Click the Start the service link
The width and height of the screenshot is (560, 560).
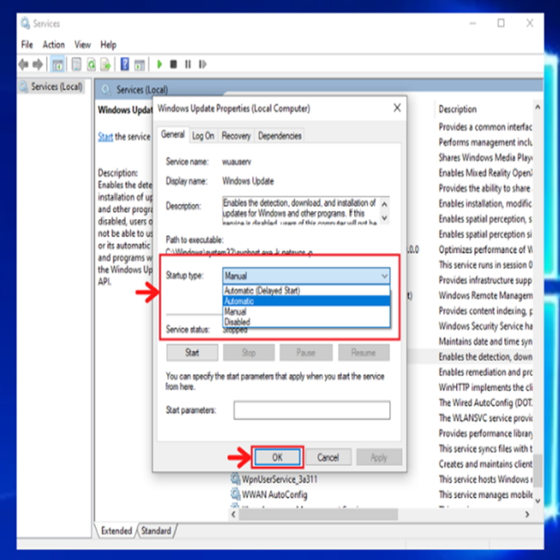click(x=105, y=137)
